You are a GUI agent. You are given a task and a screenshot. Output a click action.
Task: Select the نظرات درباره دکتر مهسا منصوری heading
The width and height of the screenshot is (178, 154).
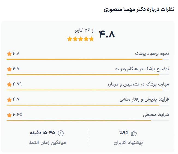[x=139, y=9]
